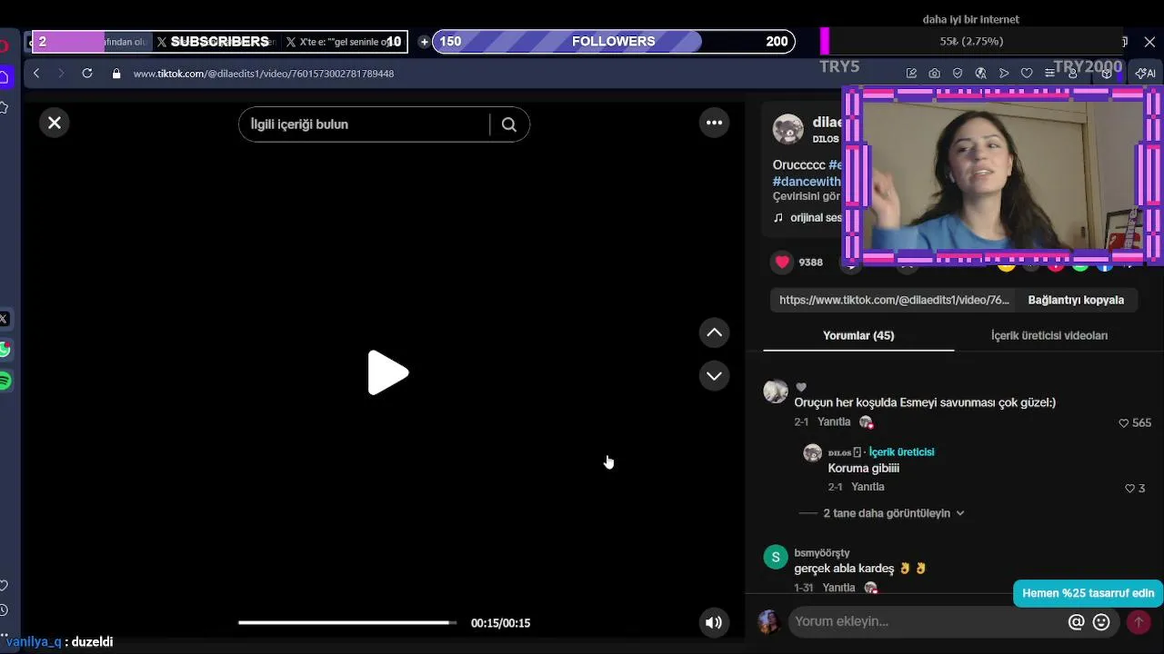Click the @ mention icon in comment box
This screenshot has width=1164, height=654.
(x=1076, y=622)
